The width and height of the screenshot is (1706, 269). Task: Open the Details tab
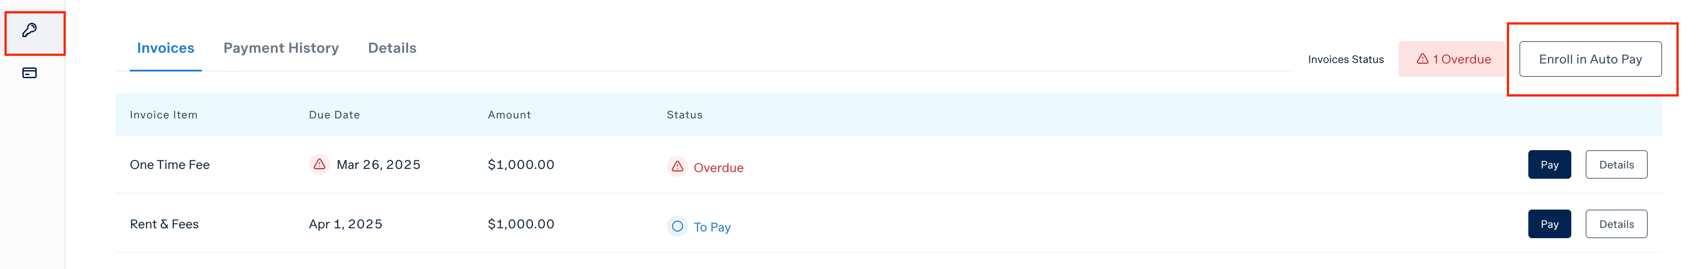(x=392, y=48)
